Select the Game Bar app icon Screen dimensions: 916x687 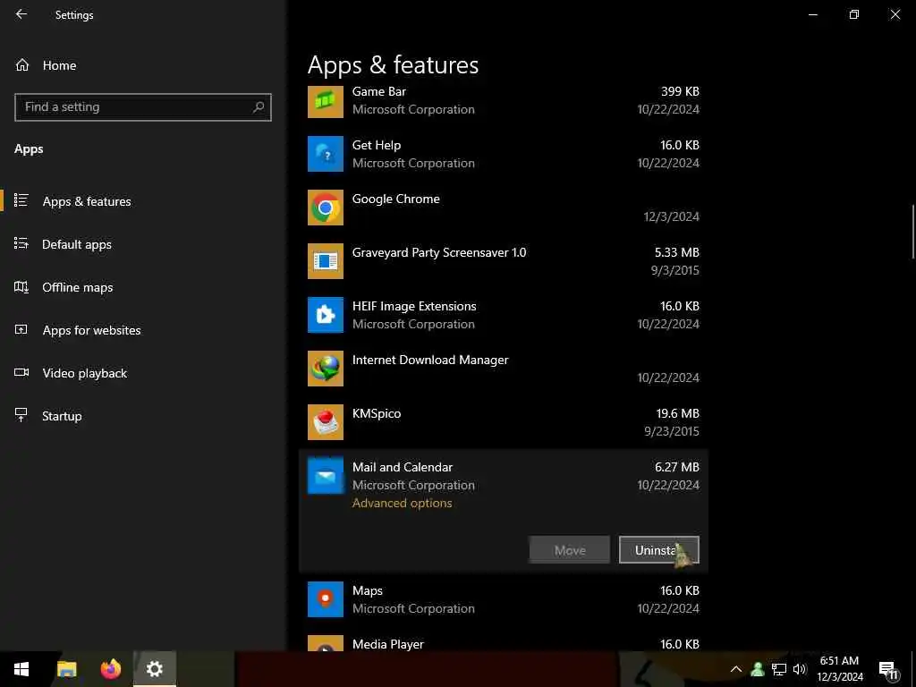[x=326, y=100]
